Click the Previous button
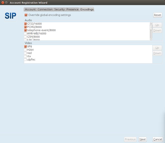This screenshot has height=143, width=165. (x=130, y=139)
